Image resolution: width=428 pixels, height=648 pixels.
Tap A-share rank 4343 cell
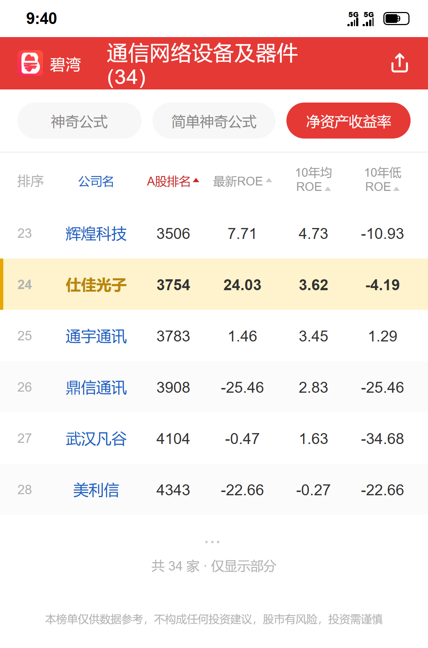pos(173,490)
